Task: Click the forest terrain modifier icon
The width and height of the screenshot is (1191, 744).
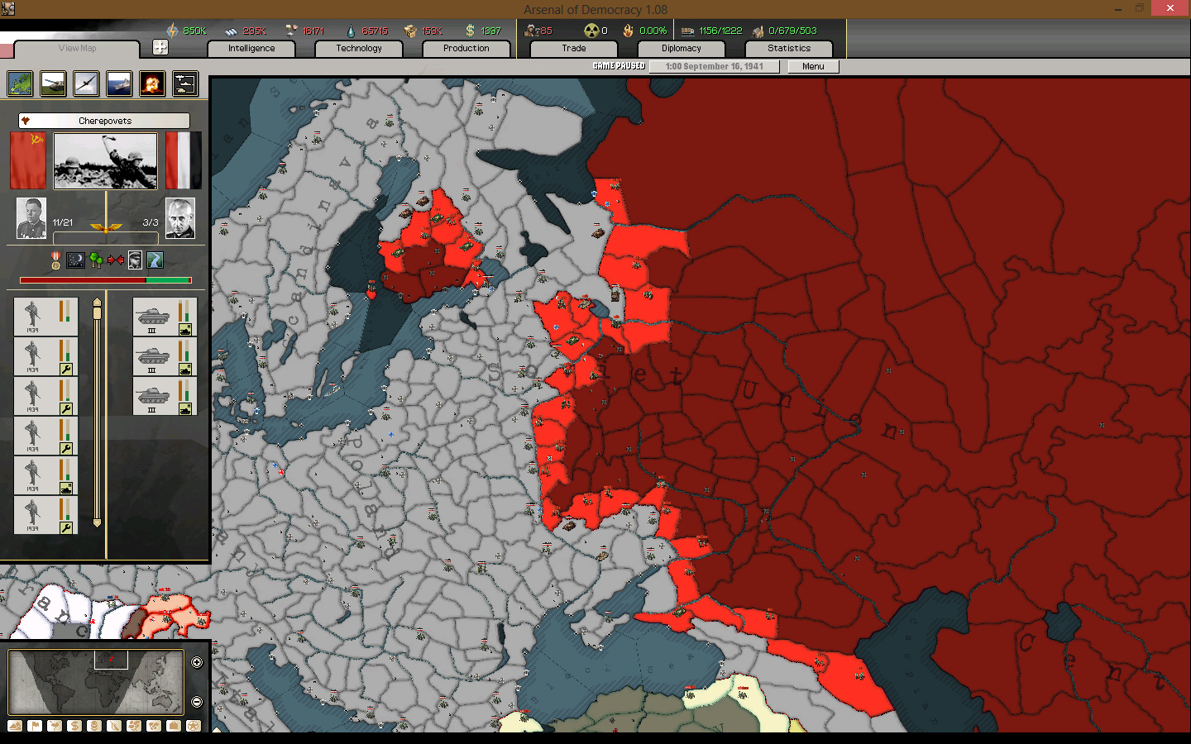Action: tap(96, 260)
